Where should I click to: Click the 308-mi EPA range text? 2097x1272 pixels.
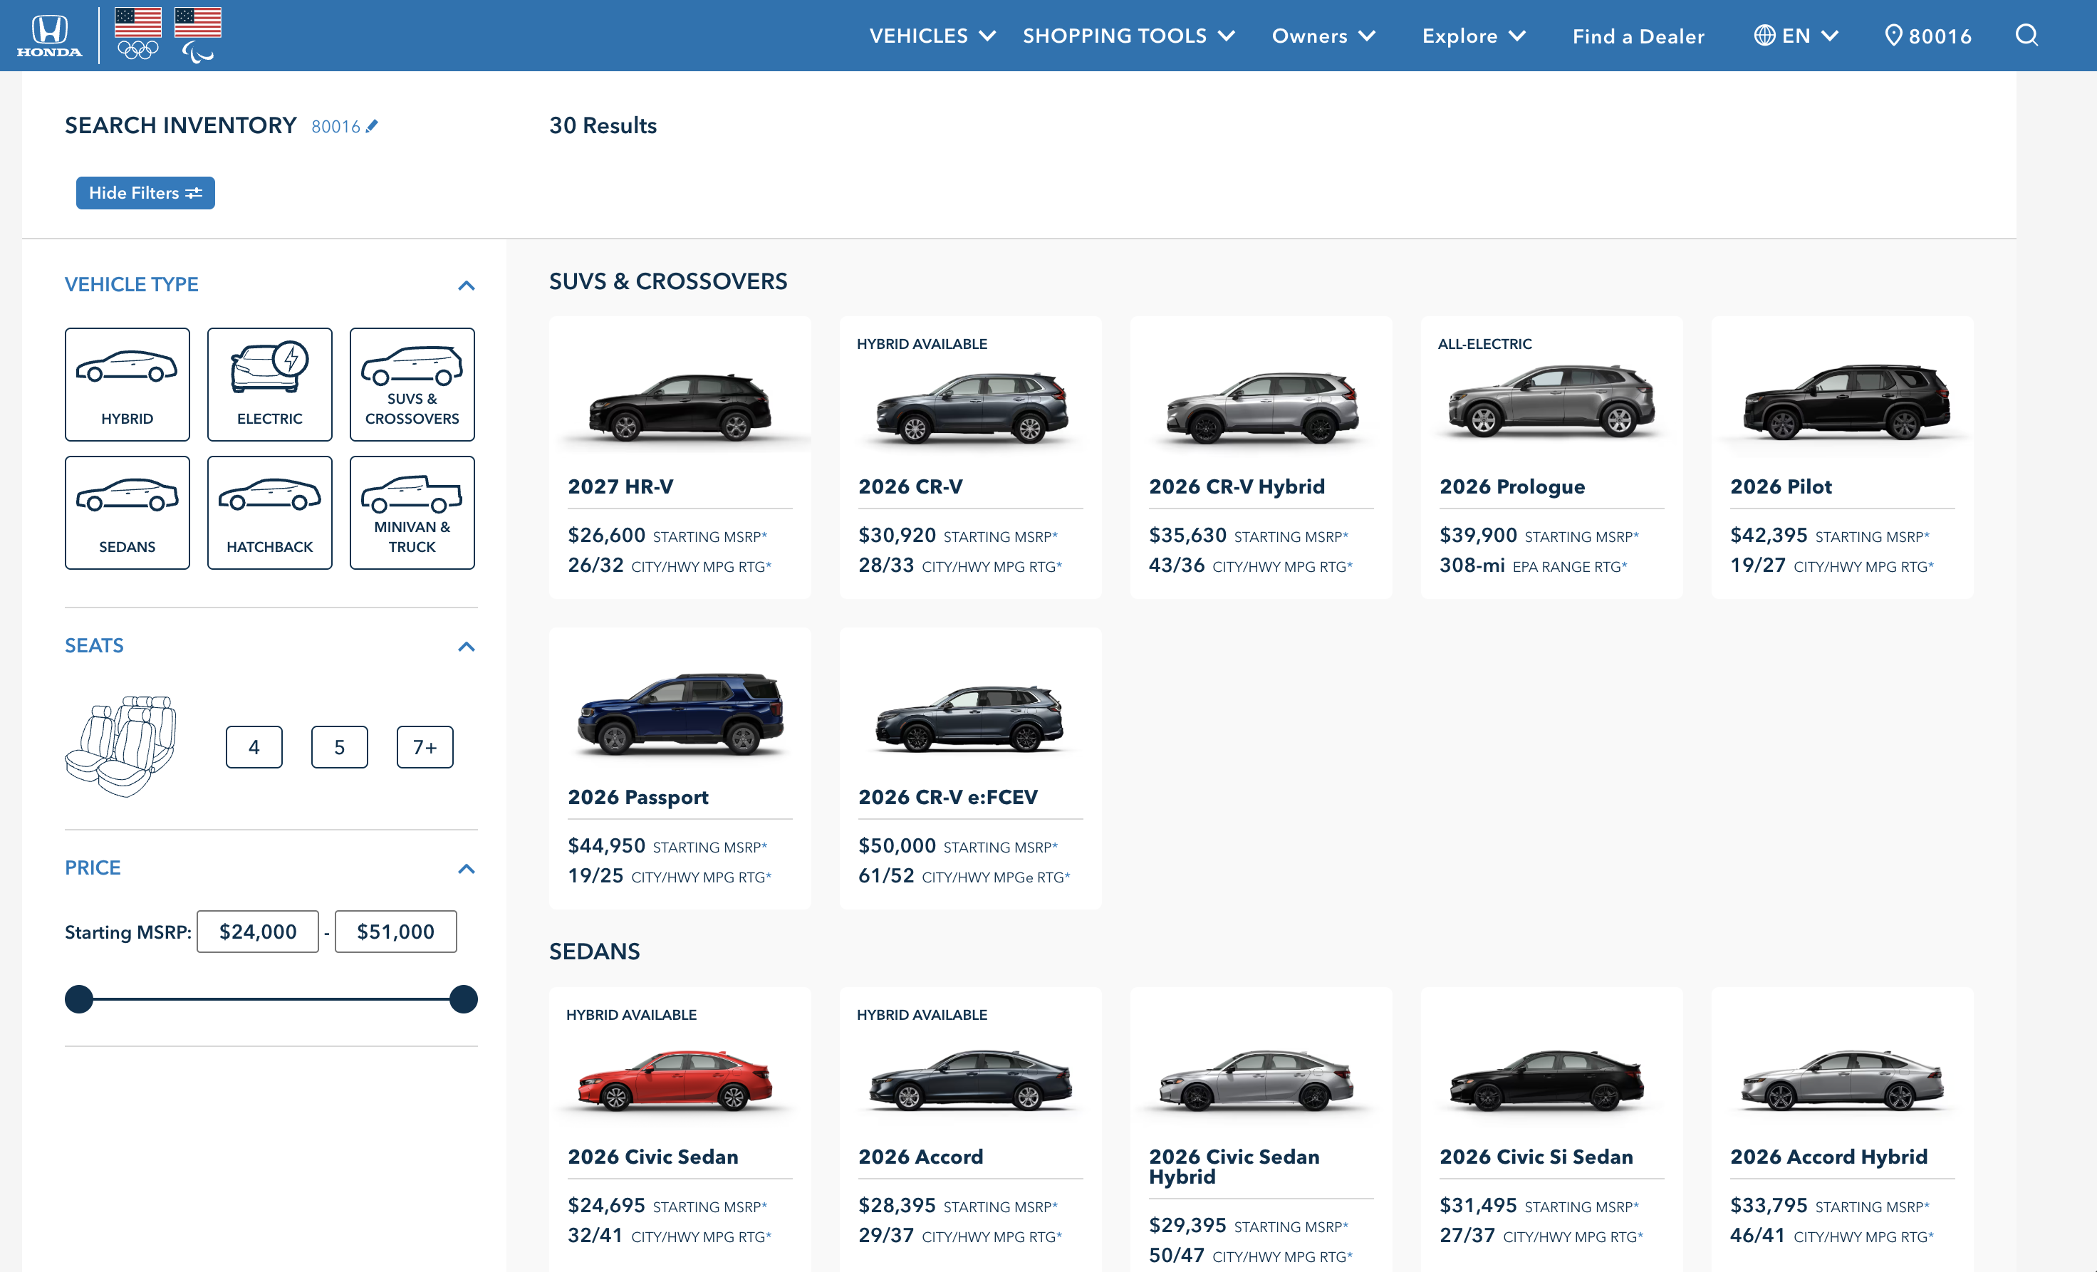coord(1533,565)
